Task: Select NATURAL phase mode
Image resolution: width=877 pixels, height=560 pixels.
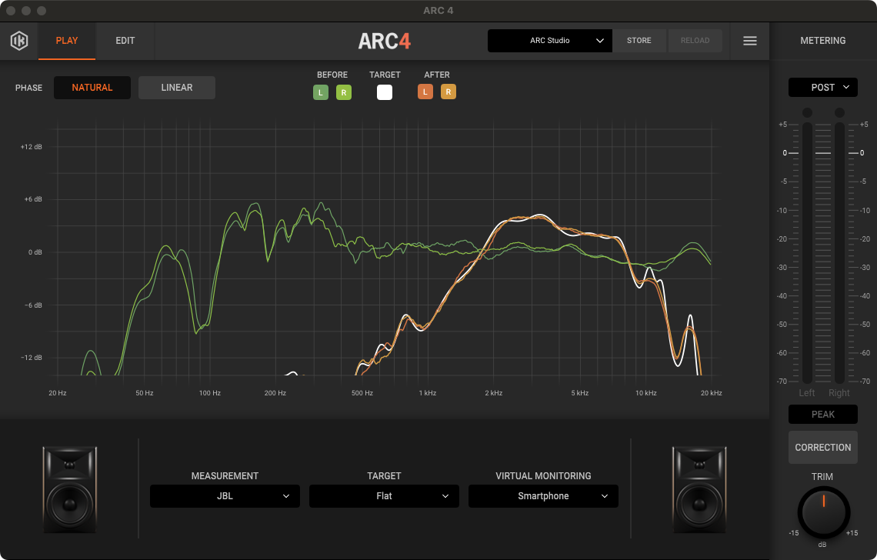Action: (x=92, y=88)
